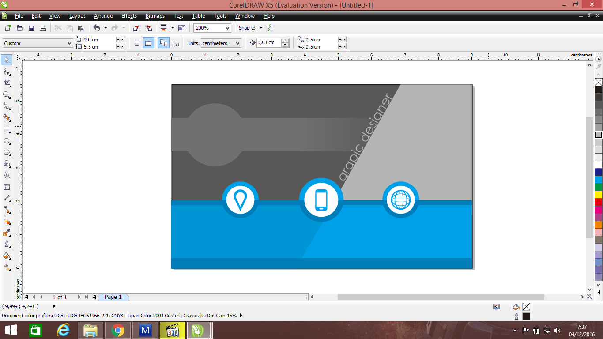Click the horizontal scrollbar thumb
Screen dimensions: 603x339
point(441,297)
